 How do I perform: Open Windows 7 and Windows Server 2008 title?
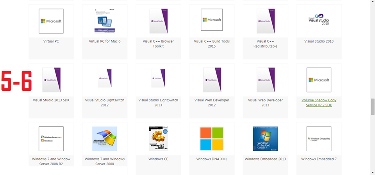tap(105, 161)
